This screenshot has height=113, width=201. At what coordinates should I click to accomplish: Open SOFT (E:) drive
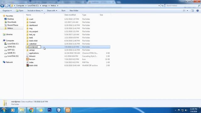click(11, 50)
